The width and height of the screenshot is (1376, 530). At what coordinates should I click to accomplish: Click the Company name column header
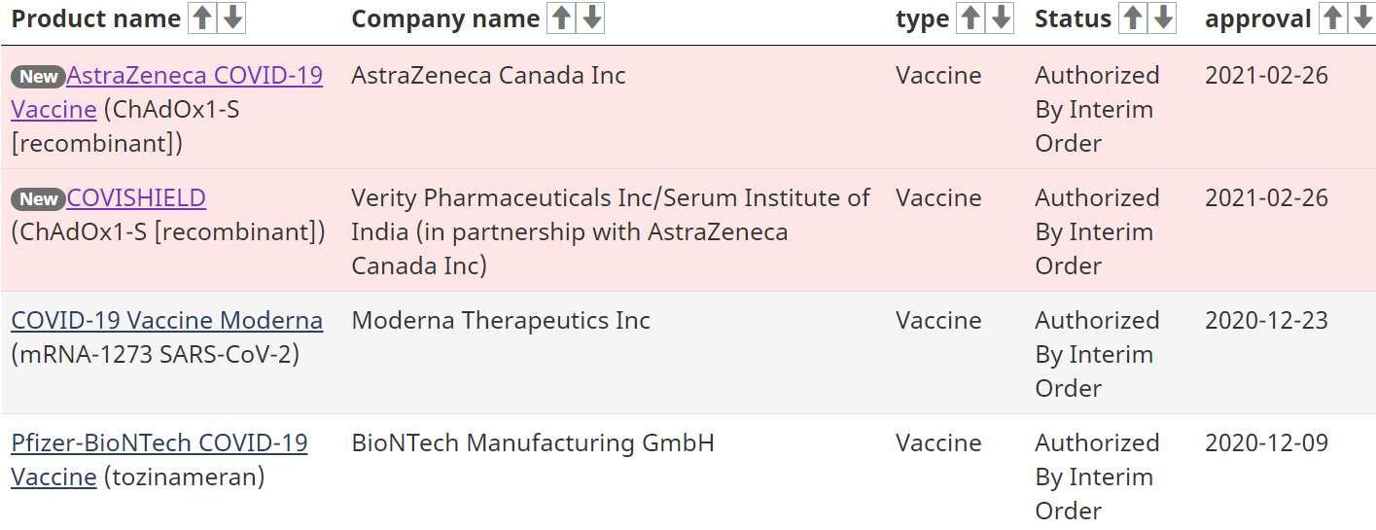(445, 18)
